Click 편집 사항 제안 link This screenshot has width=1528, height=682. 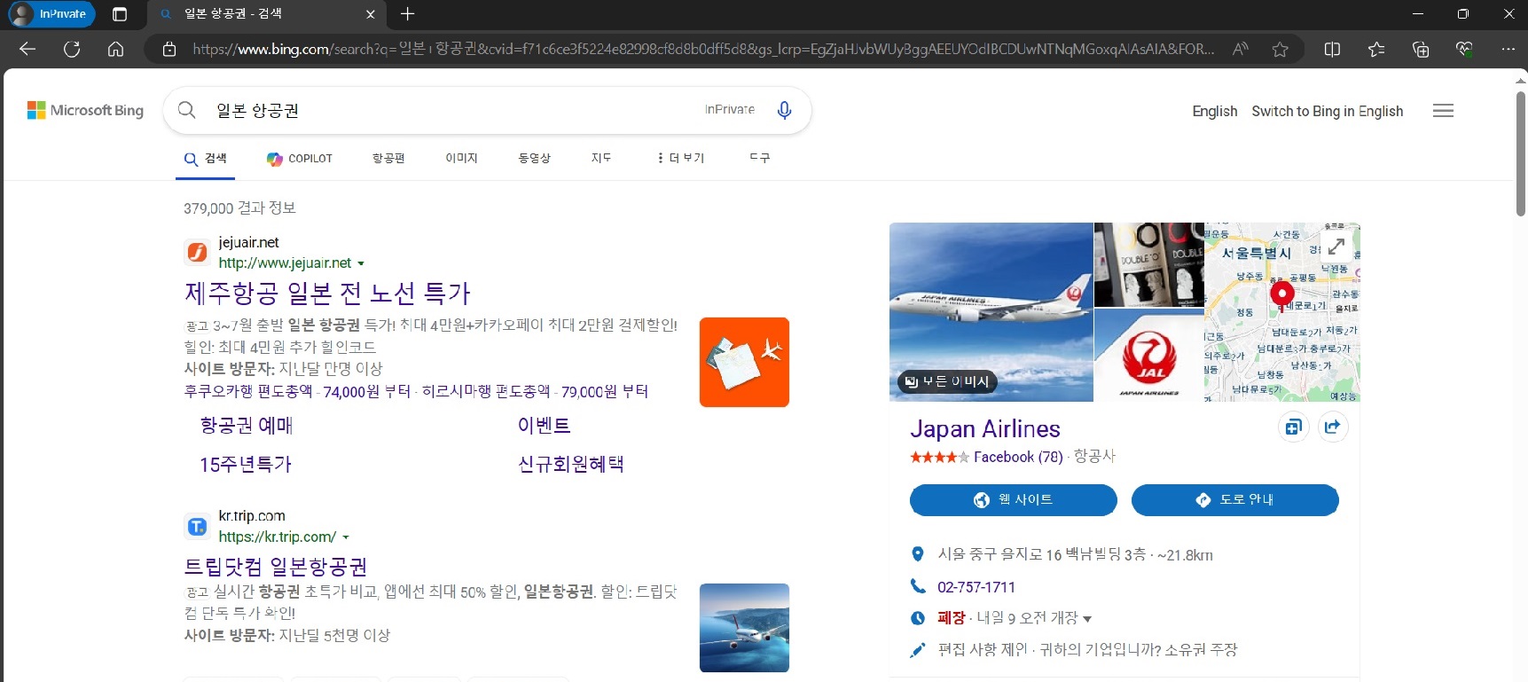pos(982,649)
